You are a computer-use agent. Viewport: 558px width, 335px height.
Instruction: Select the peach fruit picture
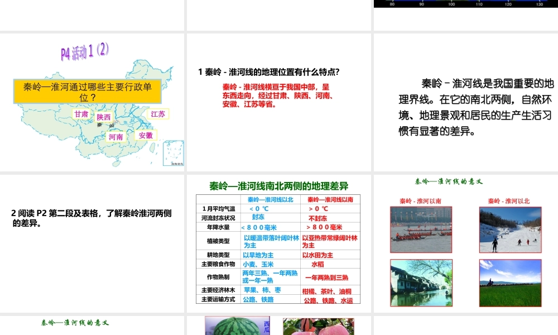pyautogui.click(x=319, y=327)
